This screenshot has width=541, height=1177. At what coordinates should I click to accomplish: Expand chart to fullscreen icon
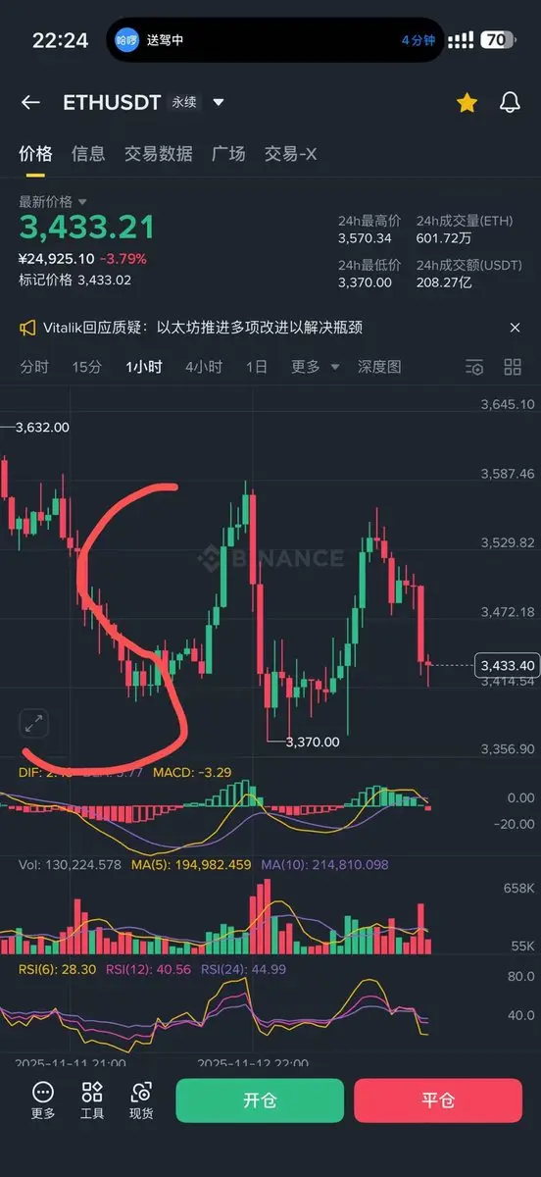pos(33,725)
